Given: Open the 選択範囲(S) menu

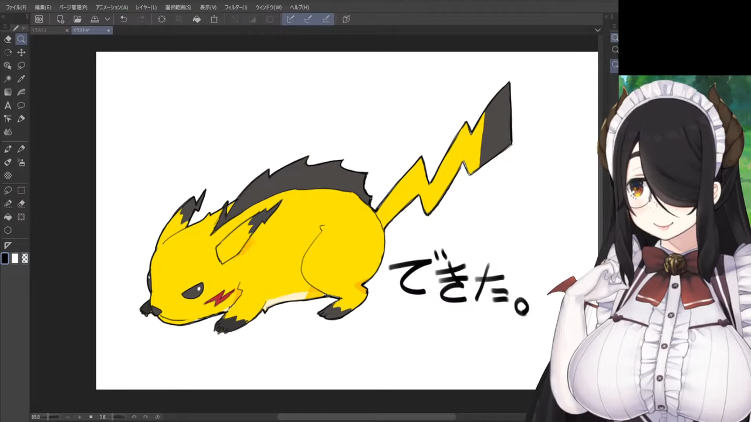Looking at the screenshot, I should 178,7.
